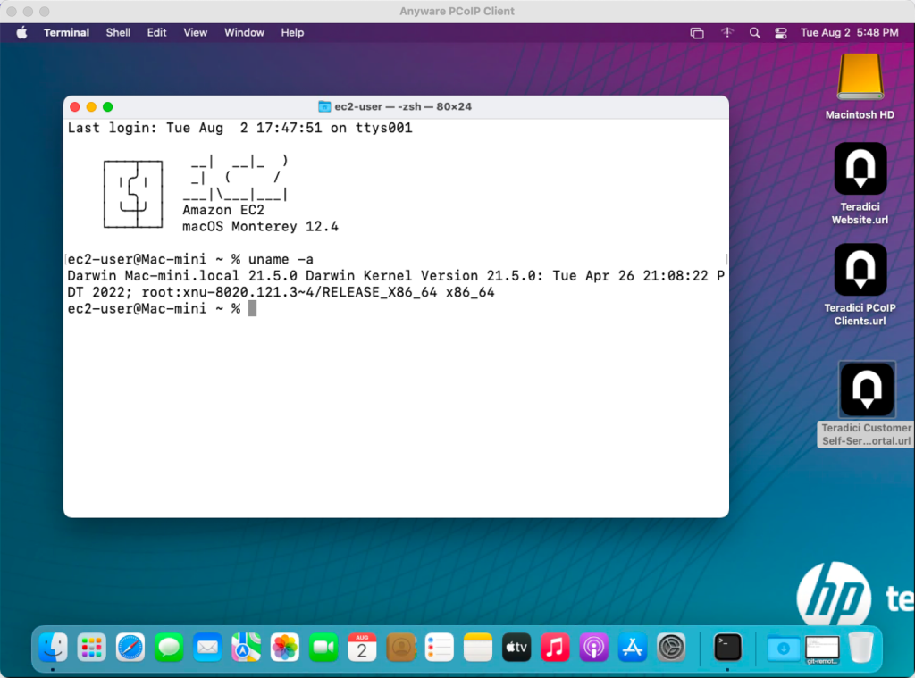Open Safari from the Dock
The image size is (915, 678).
tap(130, 647)
